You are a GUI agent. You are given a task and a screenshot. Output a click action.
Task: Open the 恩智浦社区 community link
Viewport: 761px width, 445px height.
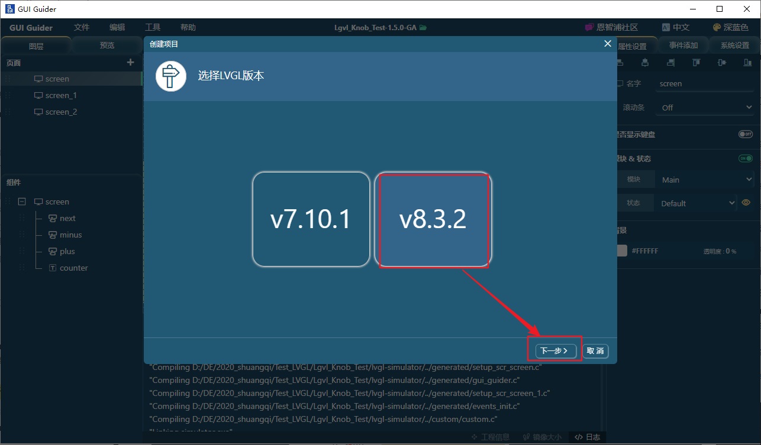[611, 28]
